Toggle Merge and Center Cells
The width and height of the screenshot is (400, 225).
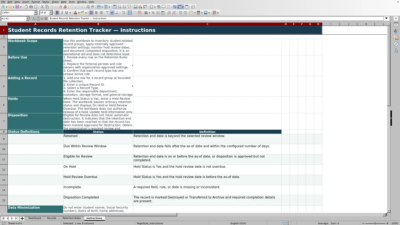[130, 13]
